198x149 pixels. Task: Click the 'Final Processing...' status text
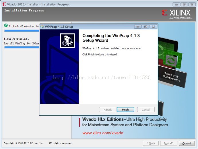click(17, 39)
